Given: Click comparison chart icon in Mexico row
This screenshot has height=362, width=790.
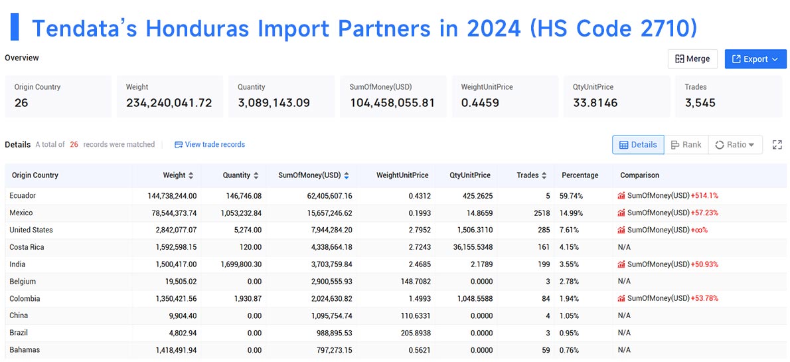Looking at the screenshot, I should (621, 213).
